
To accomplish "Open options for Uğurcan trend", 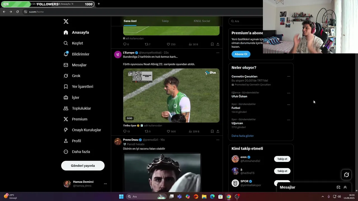I will coord(289,120).
